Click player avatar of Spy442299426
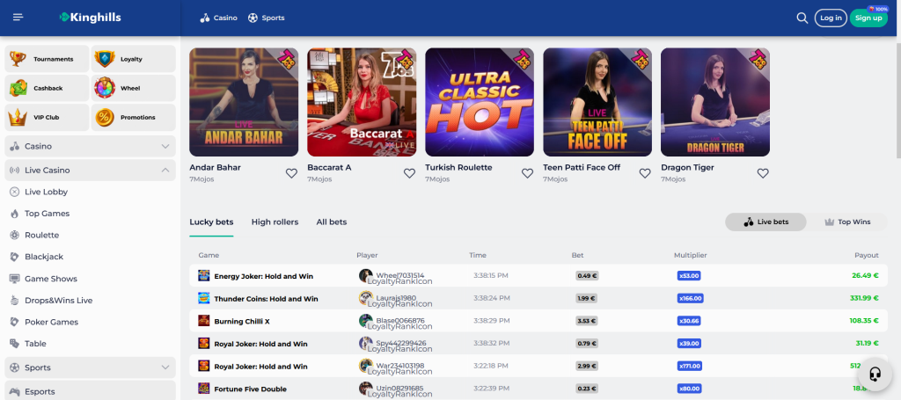Image resolution: width=901 pixels, height=400 pixels. click(x=365, y=343)
